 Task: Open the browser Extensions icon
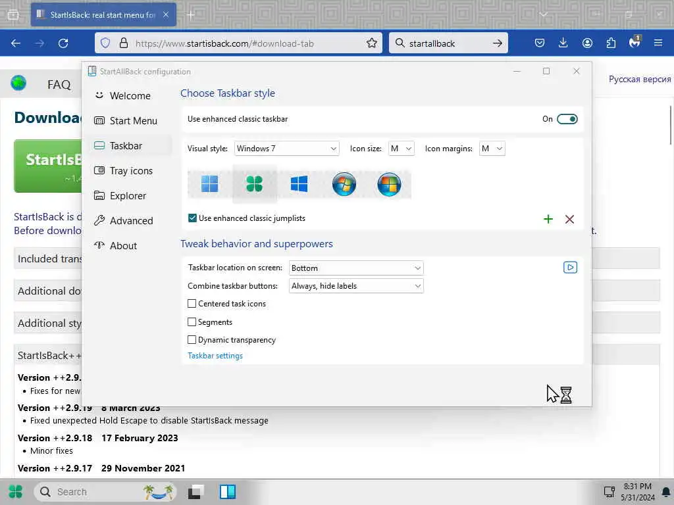pyautogui.click(x=611, y=43)
